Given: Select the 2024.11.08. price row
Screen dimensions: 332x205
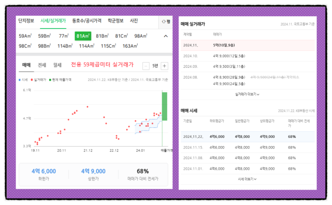Looking at the screenshot, I should click(x=247, y=158).
